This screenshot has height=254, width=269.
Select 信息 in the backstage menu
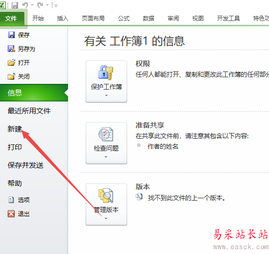pos(34,93)
